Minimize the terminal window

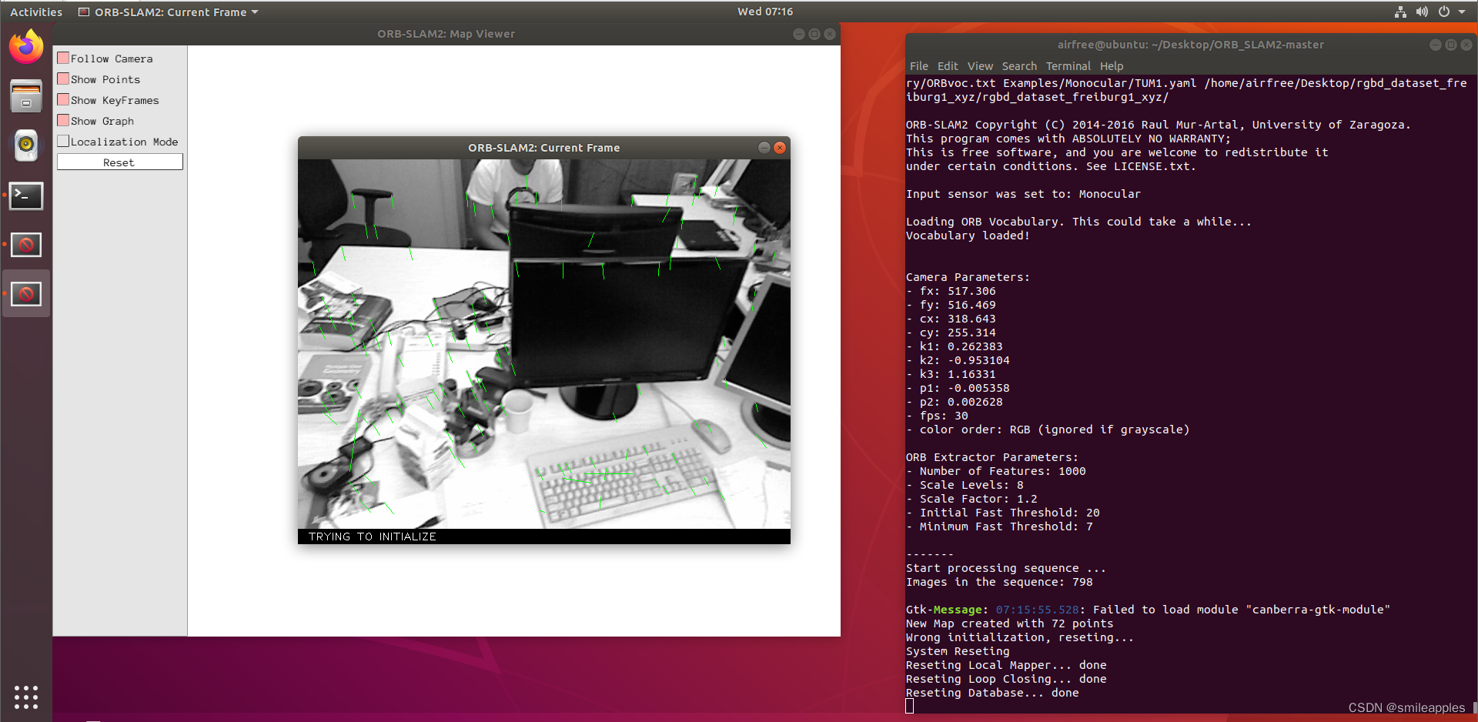pyautogui.click(x=1435, y=45)
